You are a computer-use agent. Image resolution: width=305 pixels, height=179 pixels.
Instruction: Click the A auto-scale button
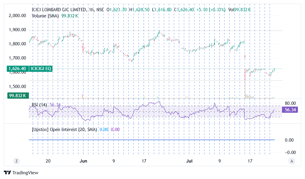pos(291,161)
